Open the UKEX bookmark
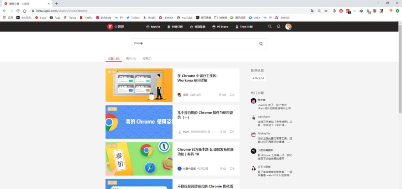The height and width of the screenshot is (189, 402). (254, 17)
